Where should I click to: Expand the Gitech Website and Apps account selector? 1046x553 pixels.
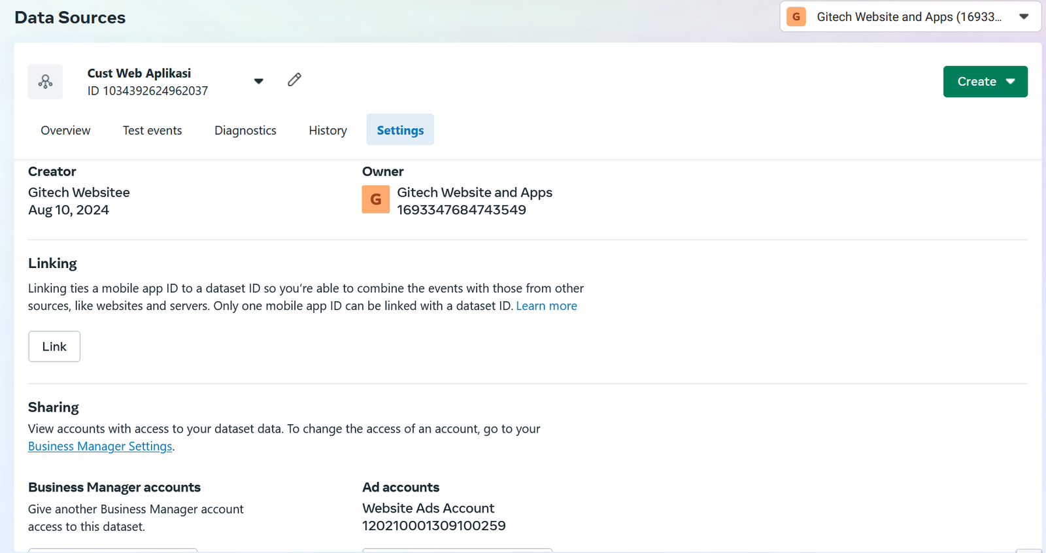pos(1024,17)
